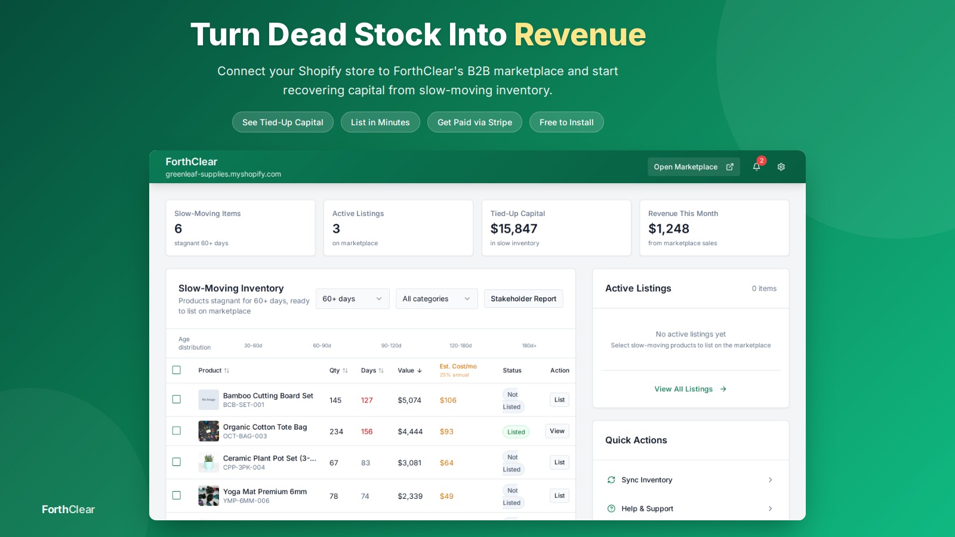Expand Sync Inventory with its chevron
This screenshot has width=955, height=537.
[770, 480]
